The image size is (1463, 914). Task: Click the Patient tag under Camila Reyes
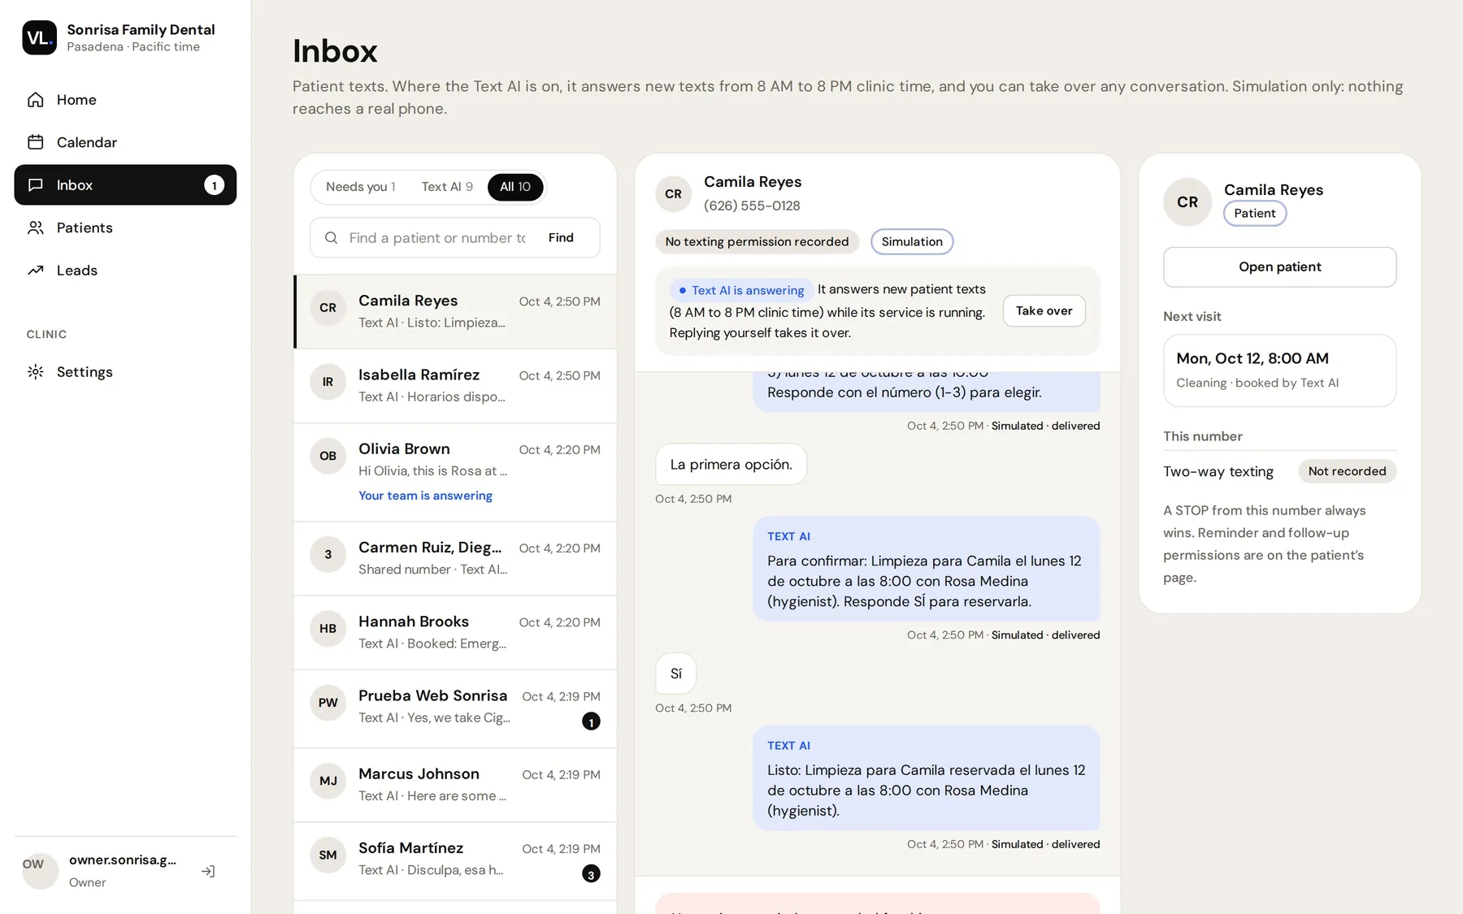click(1254, 214)
